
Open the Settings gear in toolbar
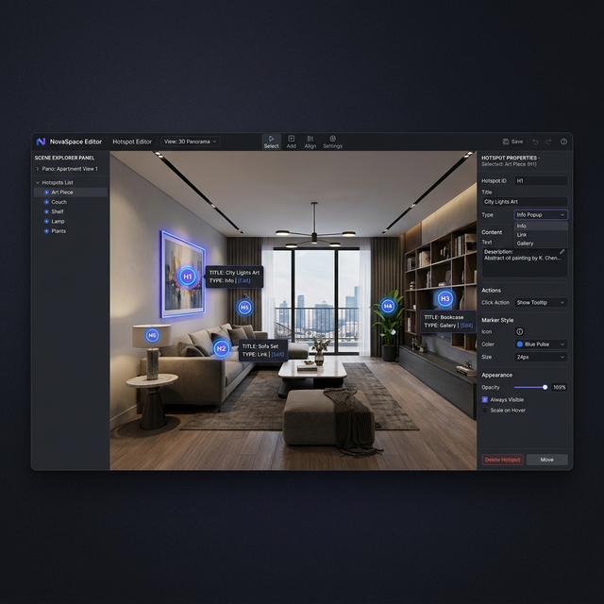(x=332, y=142)
